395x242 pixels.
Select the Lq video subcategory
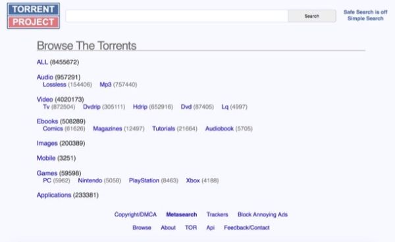pyautogui.click(x=225, y=107)
